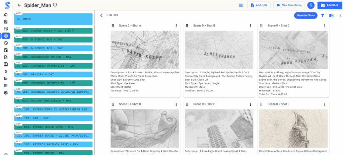Viewport: 343px width, 155px height.
Task: Open the script document icon in sidebar
Action: tap(6, 22)
